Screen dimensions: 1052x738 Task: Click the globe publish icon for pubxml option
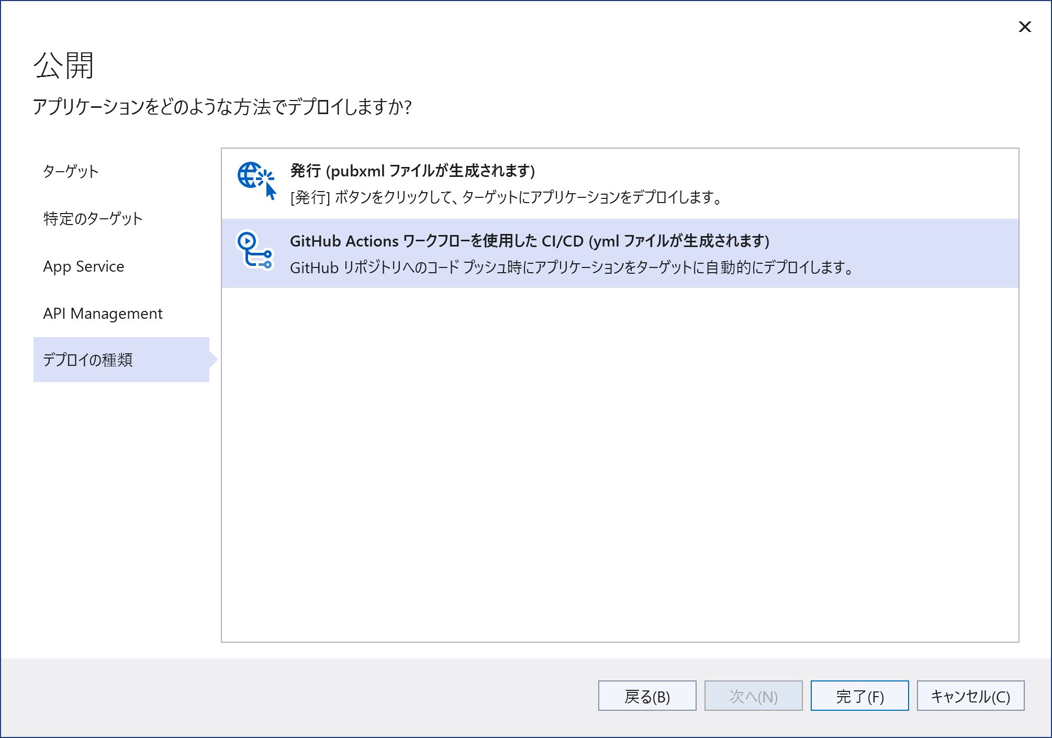click(256, 181)
